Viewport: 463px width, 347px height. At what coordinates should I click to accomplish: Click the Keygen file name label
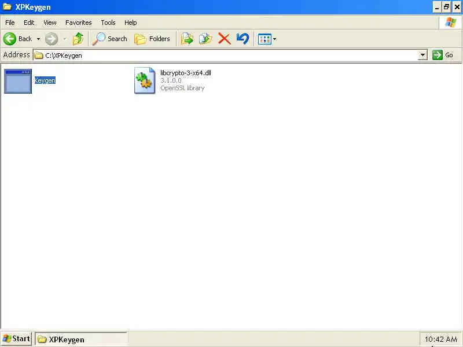45,80
